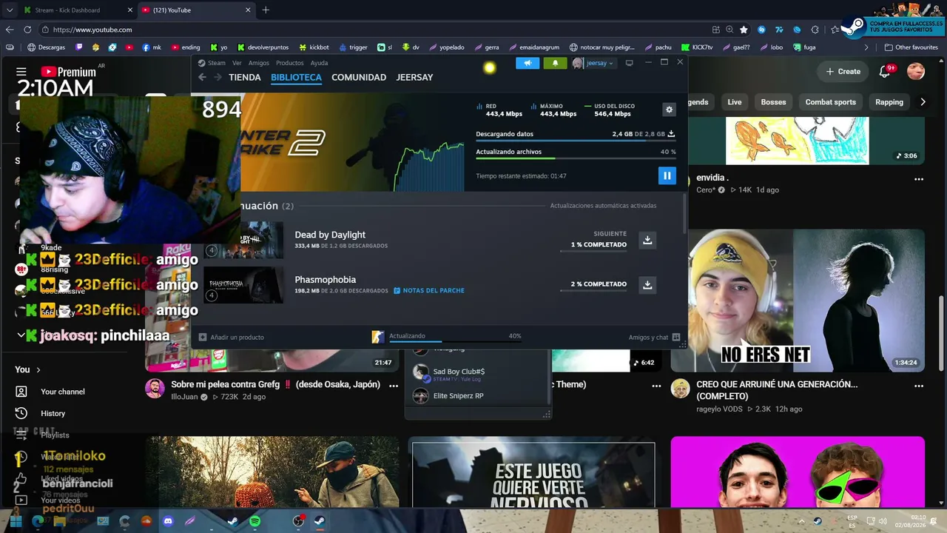Open Steam download settings gear

(x=670, y=110)
